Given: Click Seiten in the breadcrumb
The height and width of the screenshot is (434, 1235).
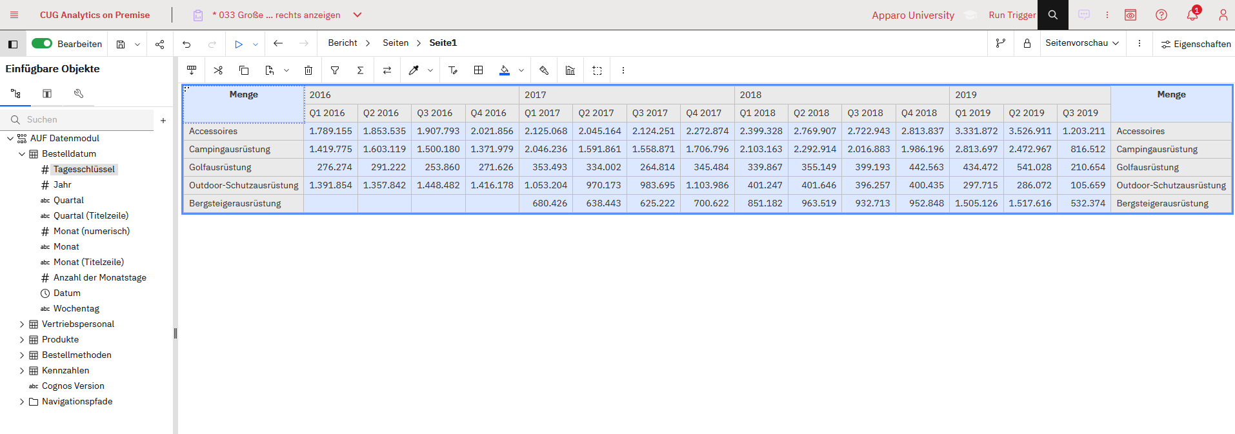Looking at the screenshot, I should click(395, 43).
